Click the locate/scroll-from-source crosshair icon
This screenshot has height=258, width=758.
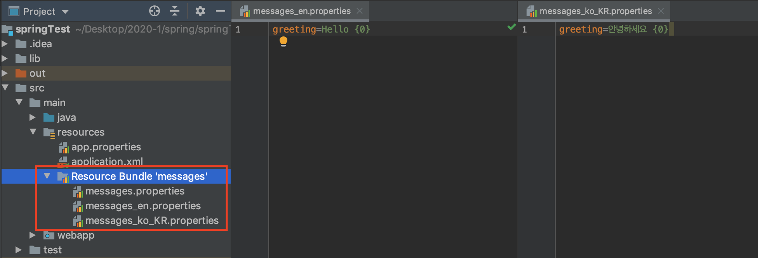click(x=155, y=11)
